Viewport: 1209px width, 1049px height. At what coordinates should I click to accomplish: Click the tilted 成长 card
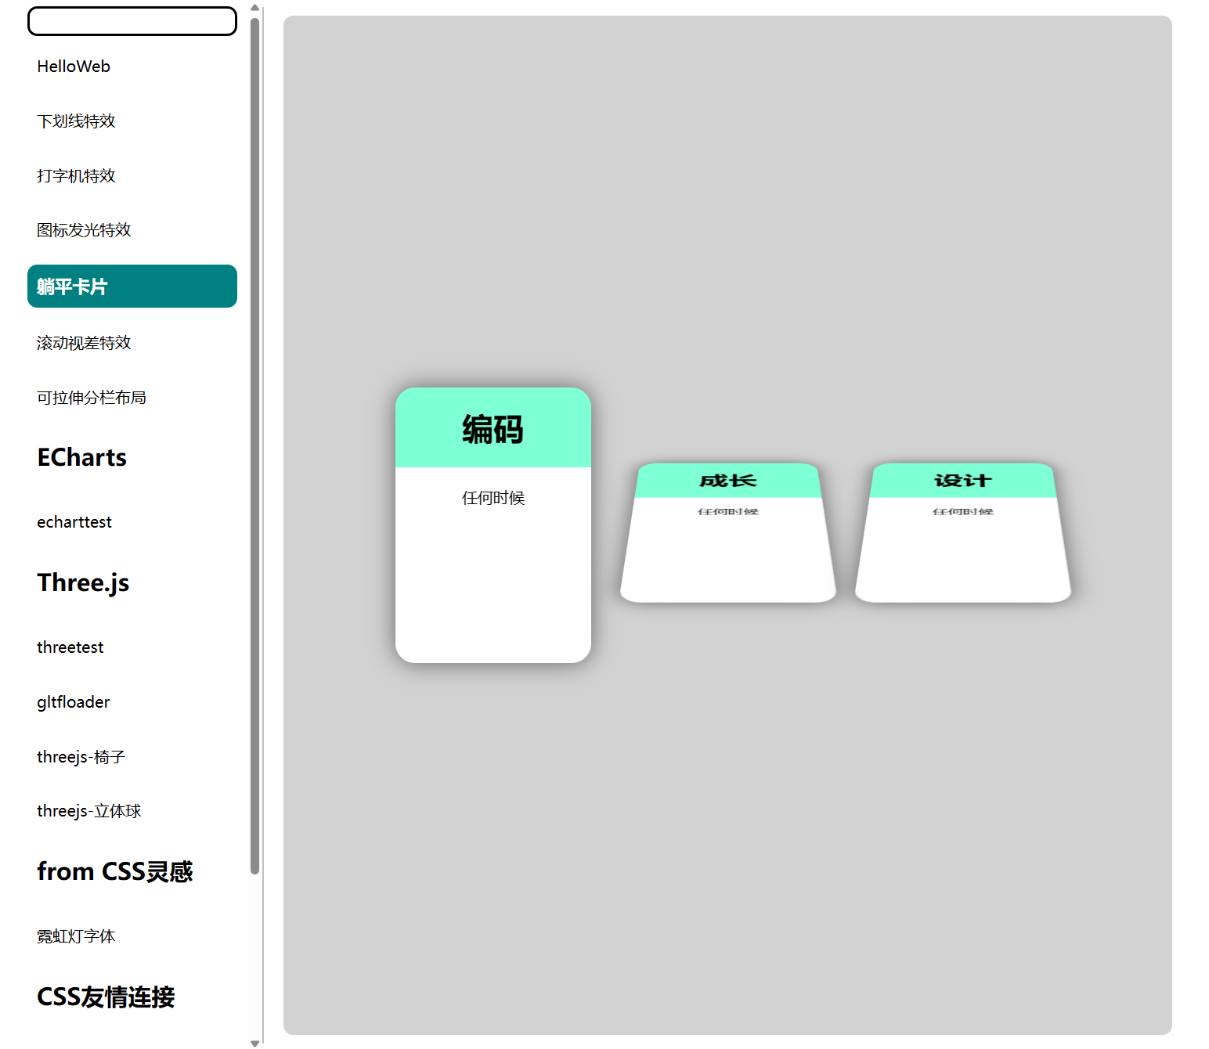click(728, 533)
